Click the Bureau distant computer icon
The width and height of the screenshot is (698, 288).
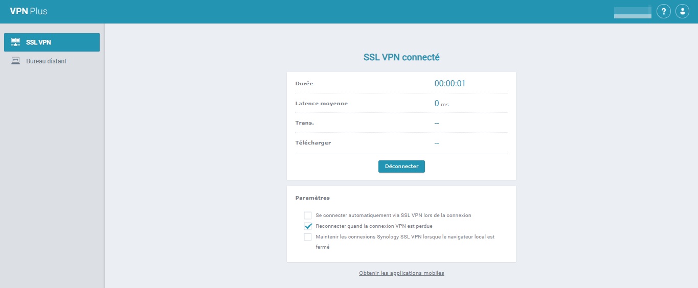coord(15,61)
